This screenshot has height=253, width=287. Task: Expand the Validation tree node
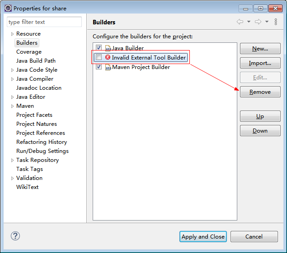(12, 179)
